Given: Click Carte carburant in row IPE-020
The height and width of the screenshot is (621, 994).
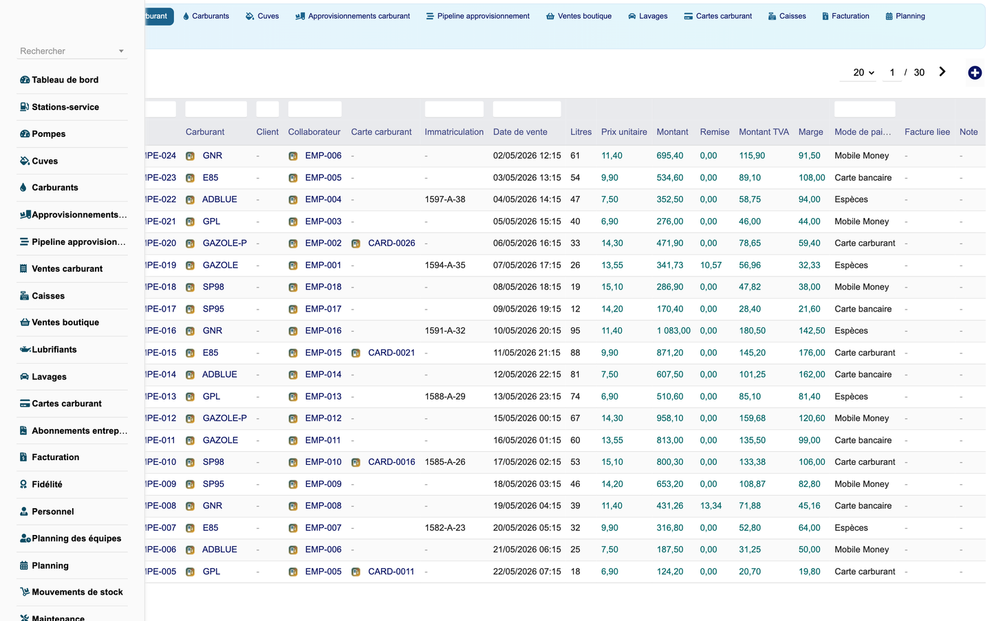Looking at the screenshot, I should pyautogui.click(x=865, y=243).
